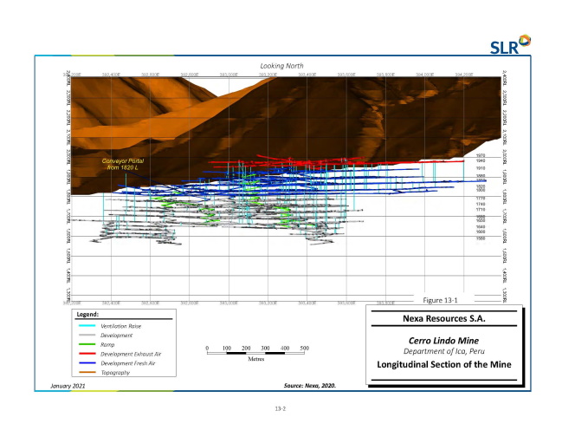562x437 pixels.
Task: Click the page number '13-2'
Action: [281, 408]
